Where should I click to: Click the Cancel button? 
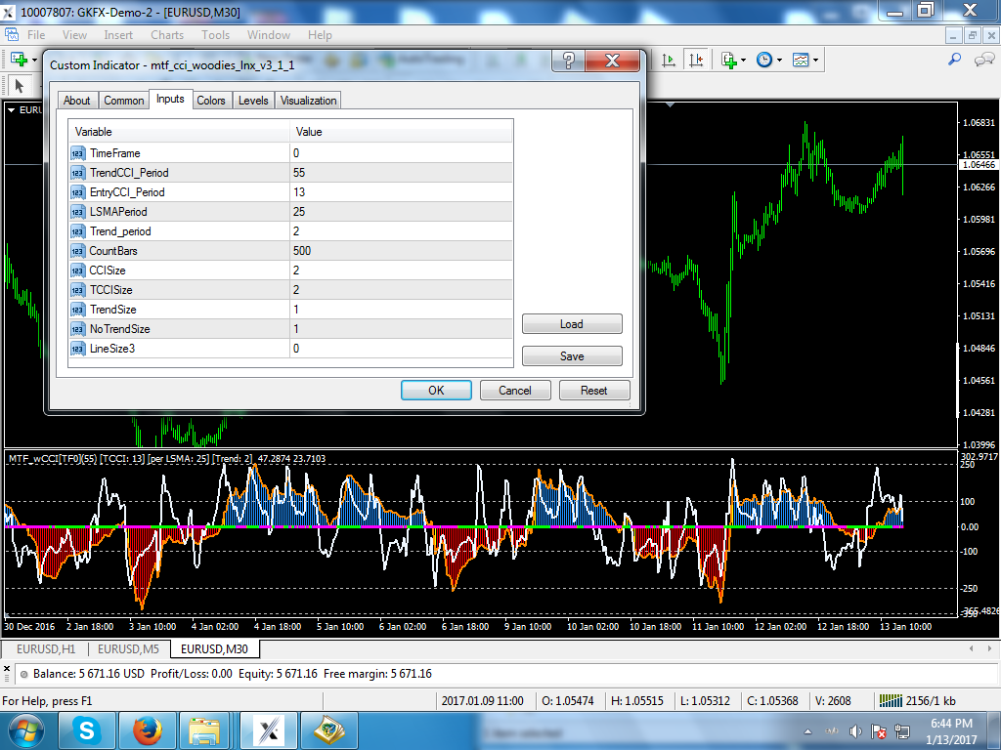pos(515,391)
